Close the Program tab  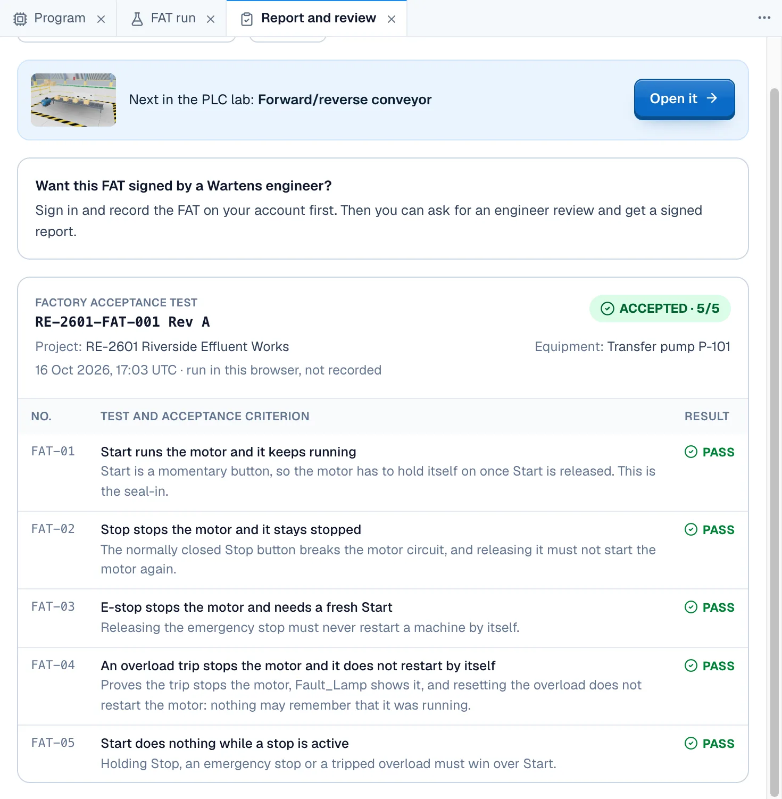coord(101,19)
